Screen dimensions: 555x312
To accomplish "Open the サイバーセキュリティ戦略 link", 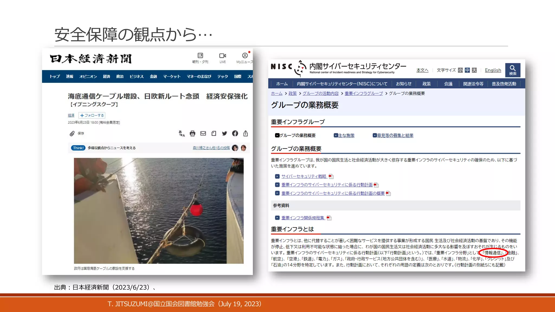I will pos(304,177).
